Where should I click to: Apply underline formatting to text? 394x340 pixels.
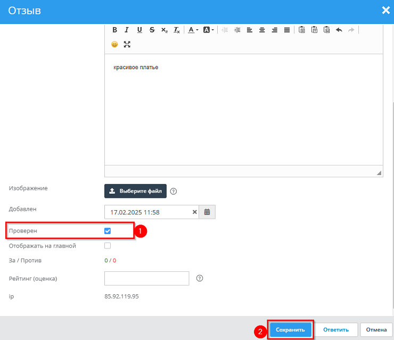(x=139, y=30)
